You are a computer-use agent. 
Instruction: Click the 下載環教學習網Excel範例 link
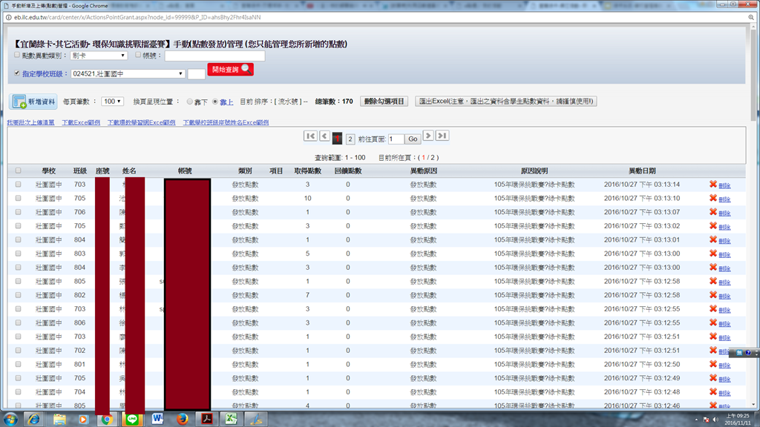point(141,122)
